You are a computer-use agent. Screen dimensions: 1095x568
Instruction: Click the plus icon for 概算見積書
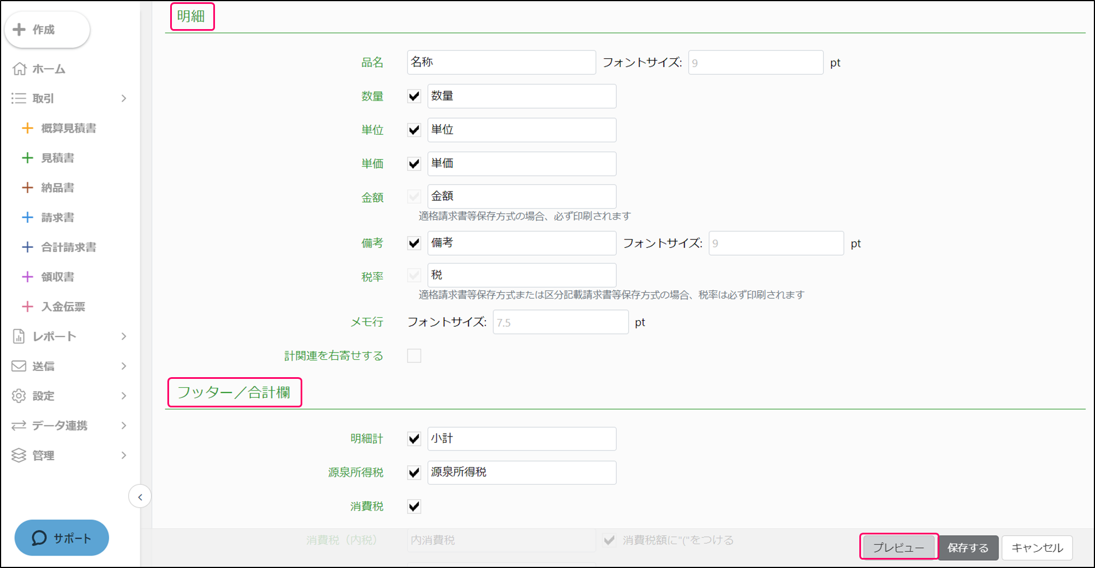tap(27, 128)
